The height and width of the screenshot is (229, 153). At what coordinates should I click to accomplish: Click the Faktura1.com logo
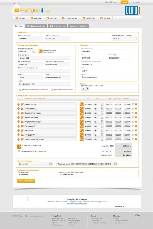click(33, 11)
